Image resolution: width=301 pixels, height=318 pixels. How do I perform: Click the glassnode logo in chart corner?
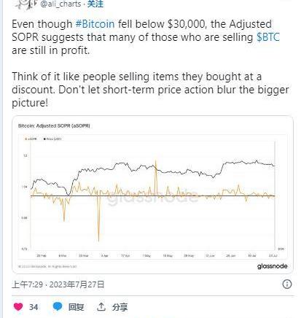tap(273, 266)
